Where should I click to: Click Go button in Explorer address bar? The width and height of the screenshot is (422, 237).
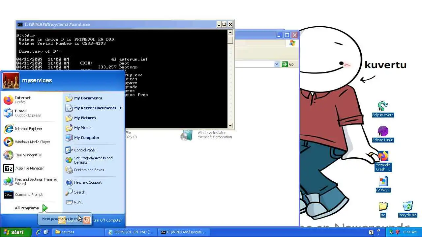(x=288, y=64)
